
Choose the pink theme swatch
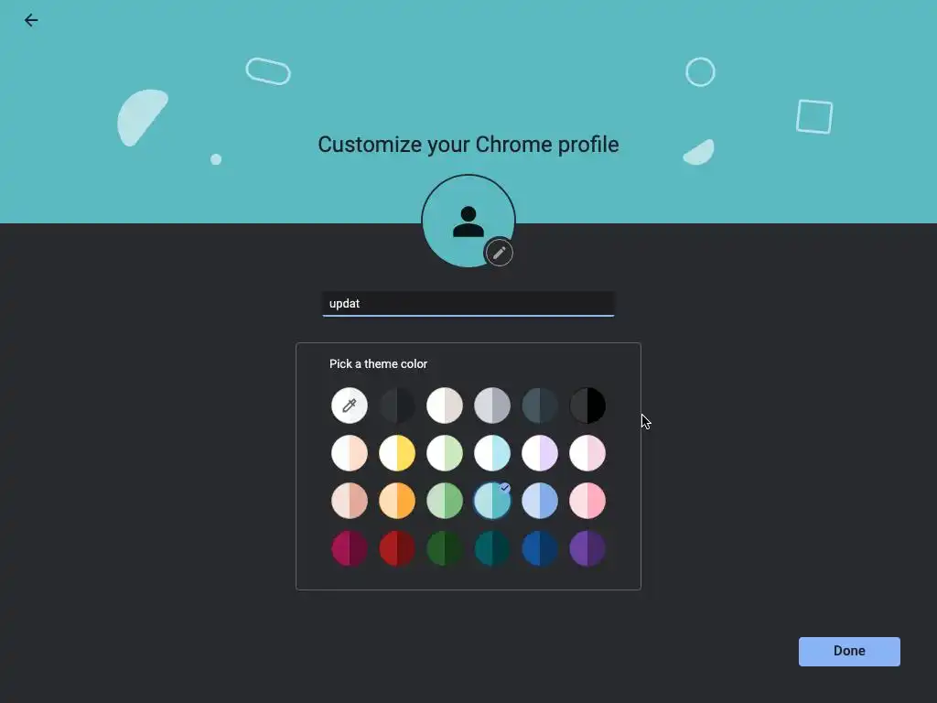click(587, 501)
